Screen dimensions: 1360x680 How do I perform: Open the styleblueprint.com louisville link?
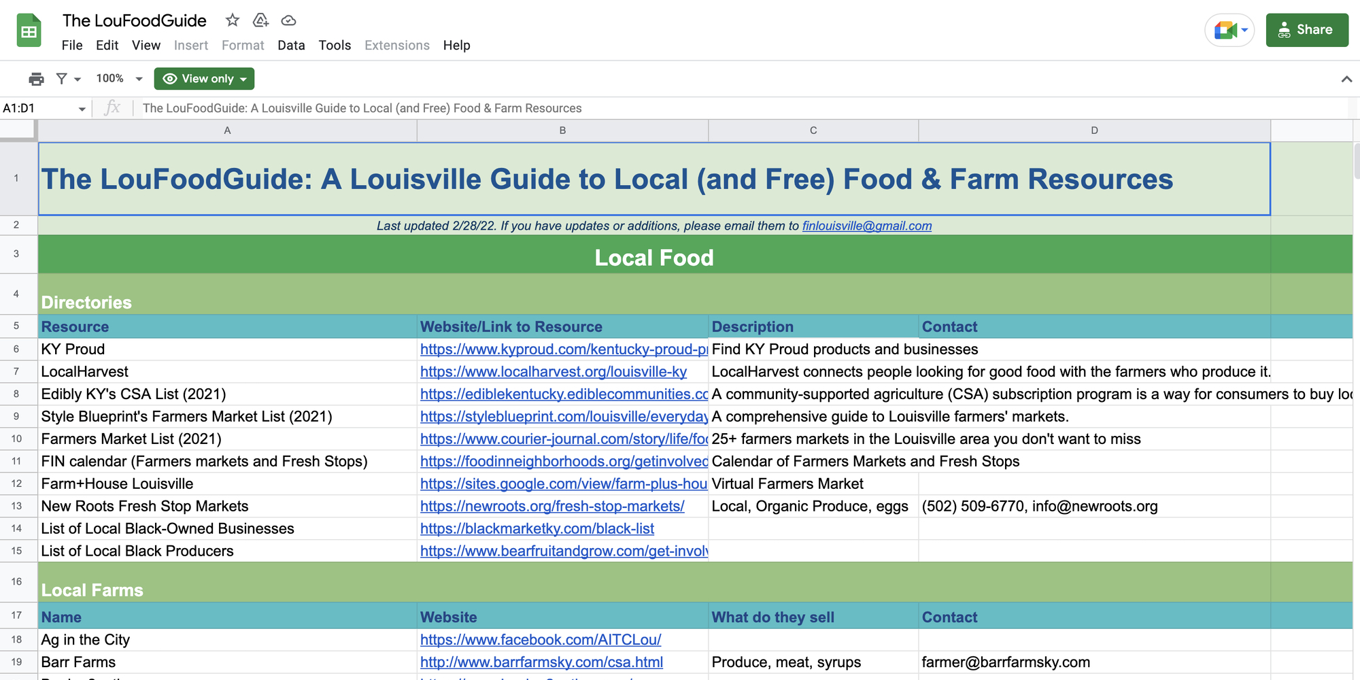click(x=564, y=417)
